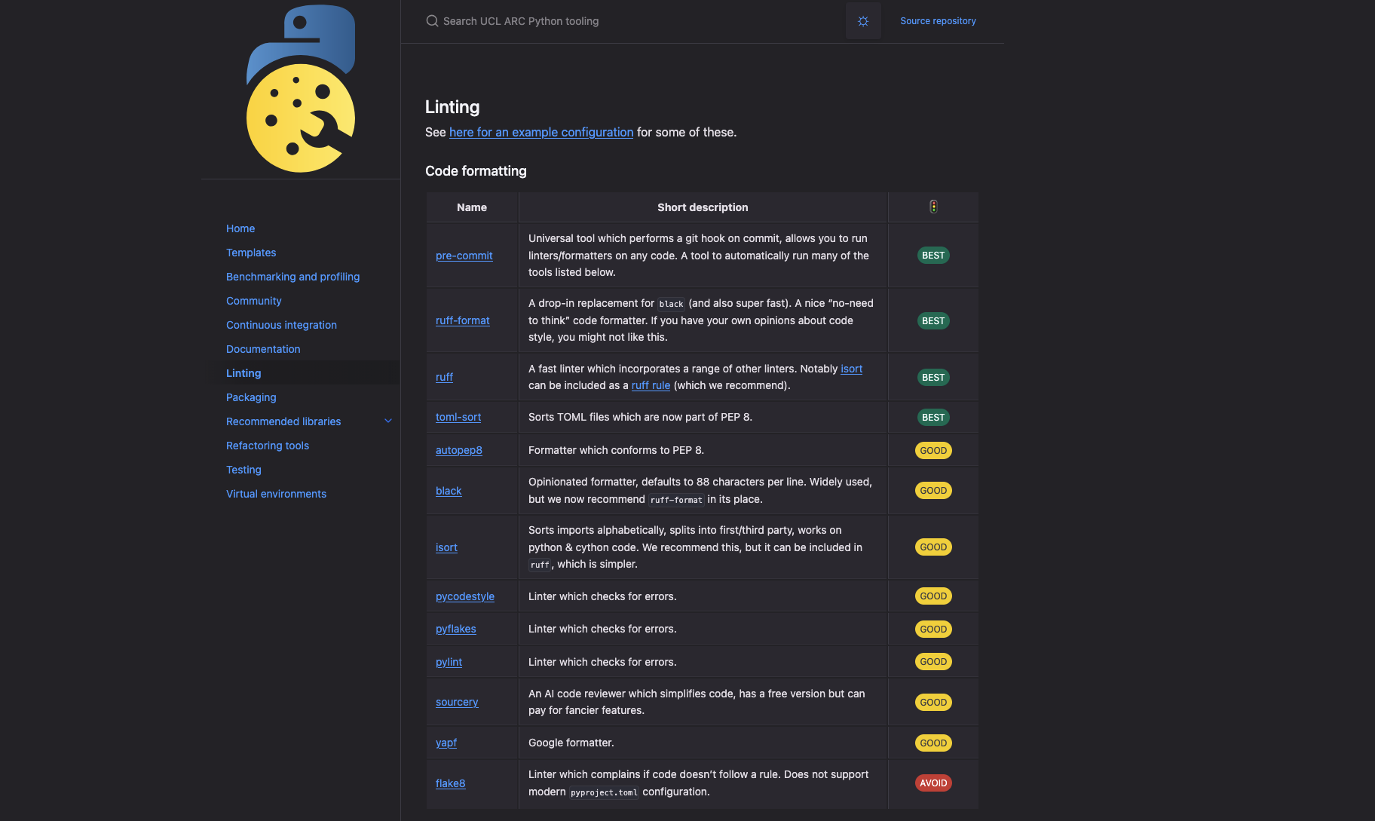
Task: Open Templates page from sidebar
Action: pyautogui.click(x=251, y=253)
